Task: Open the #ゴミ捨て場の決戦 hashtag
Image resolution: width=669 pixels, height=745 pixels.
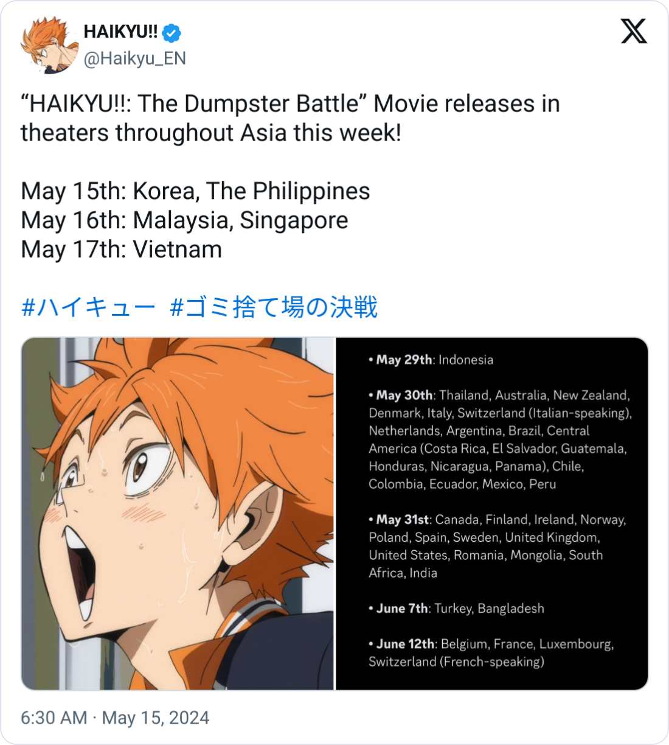Action: click(274, 307)
